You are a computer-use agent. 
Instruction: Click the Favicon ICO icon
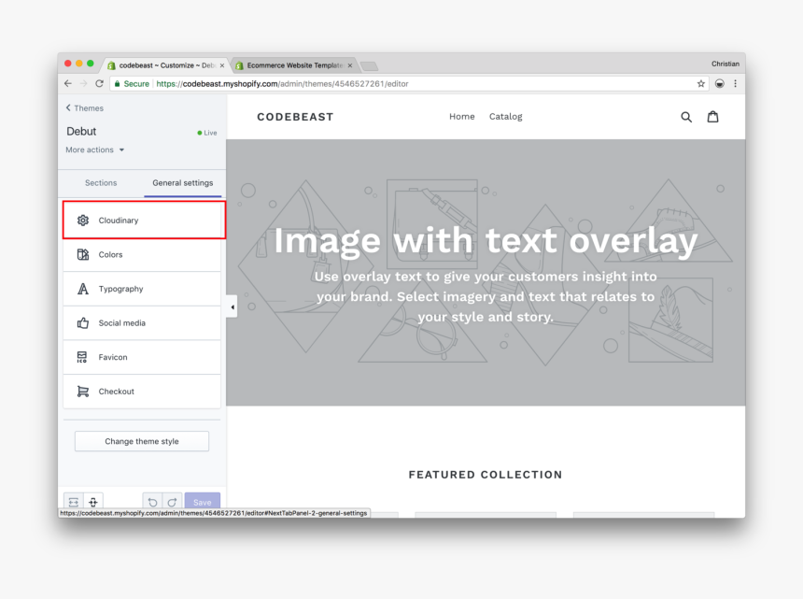[x=82, y=357]
